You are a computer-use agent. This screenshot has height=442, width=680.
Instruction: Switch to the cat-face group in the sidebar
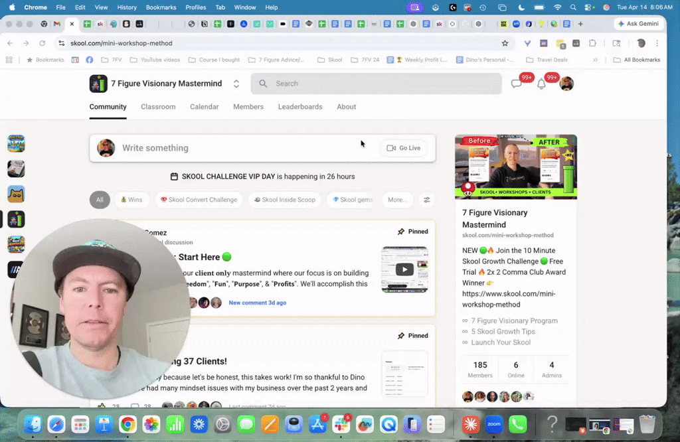coord(16,194)
